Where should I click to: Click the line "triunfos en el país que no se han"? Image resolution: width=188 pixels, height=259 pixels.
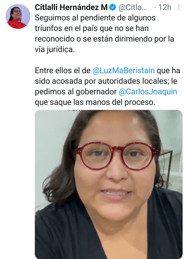click(x=92, y=28)
